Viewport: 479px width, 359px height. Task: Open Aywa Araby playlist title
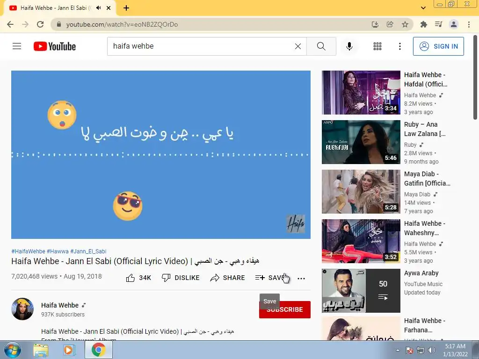coord(421,273)
